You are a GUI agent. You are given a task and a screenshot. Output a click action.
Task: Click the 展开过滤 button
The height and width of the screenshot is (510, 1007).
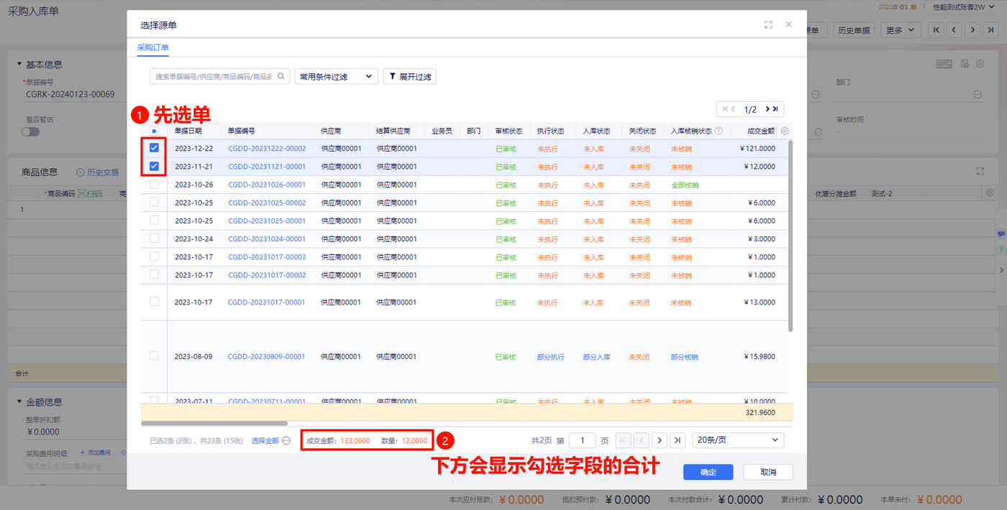click(x=410, y=76)
